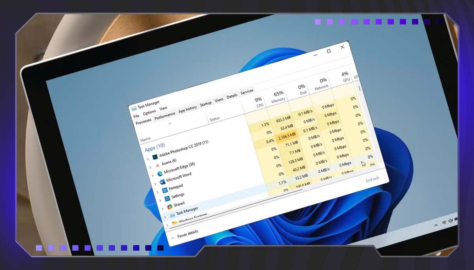Select the Asana app icon
This screenshot has width=474, height=270.
pyautogui.click(x=158, y=164)
